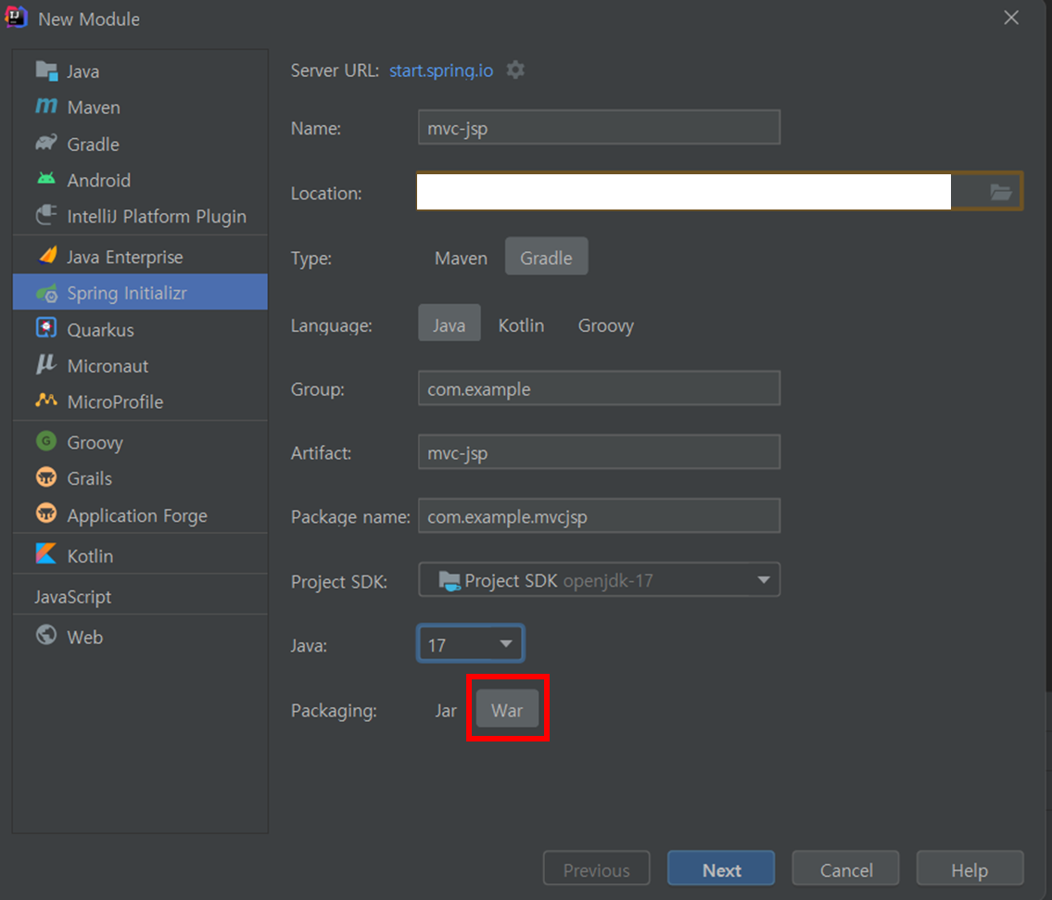
Task: Click the IntelliJ logo in title bar
Action: [x=16, y=18]
